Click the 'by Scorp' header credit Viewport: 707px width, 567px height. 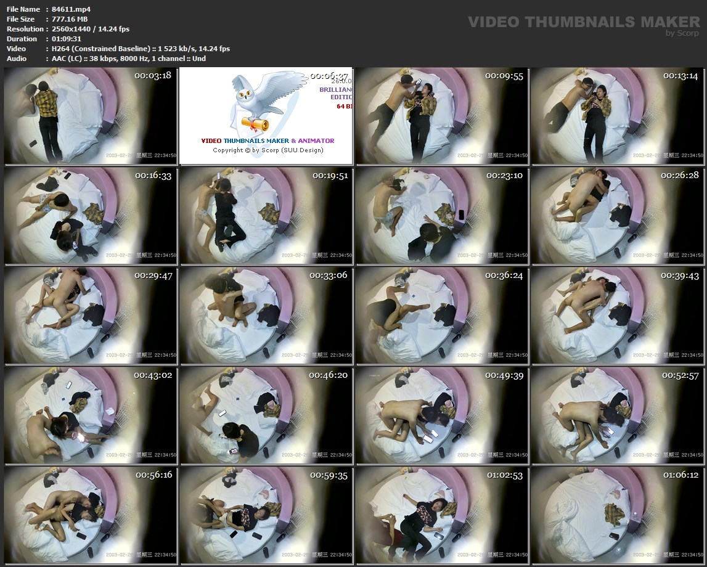tap(682, 33)
